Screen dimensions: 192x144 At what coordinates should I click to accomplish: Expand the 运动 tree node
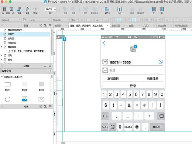(x=1, y=55)
